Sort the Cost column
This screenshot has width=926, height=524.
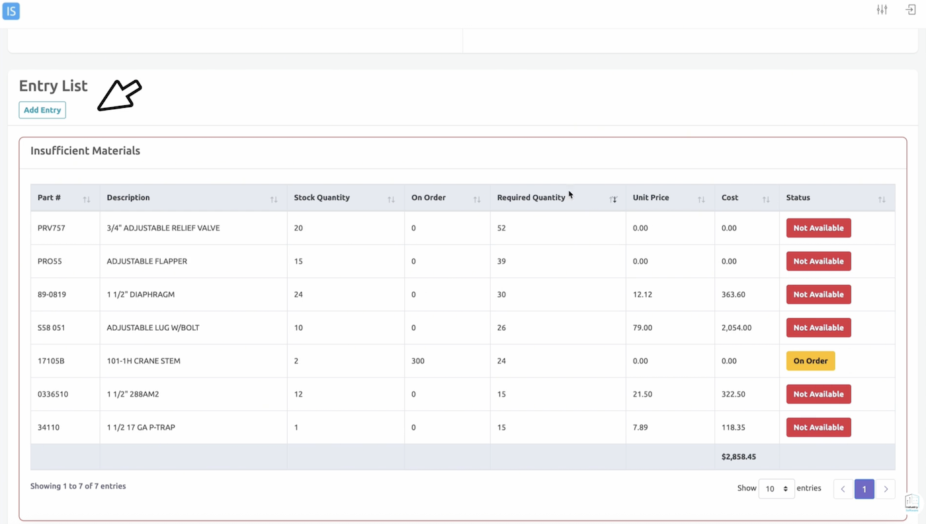pos(766,198)
